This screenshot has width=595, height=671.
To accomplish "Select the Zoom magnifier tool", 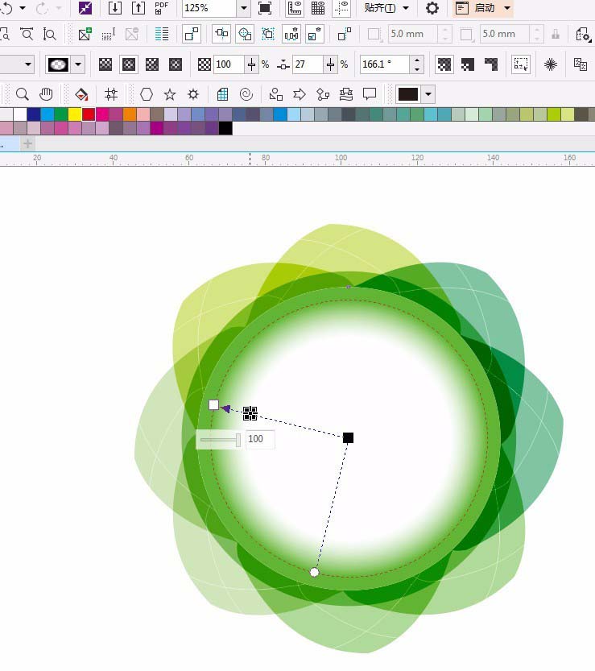I will point(23,94).
